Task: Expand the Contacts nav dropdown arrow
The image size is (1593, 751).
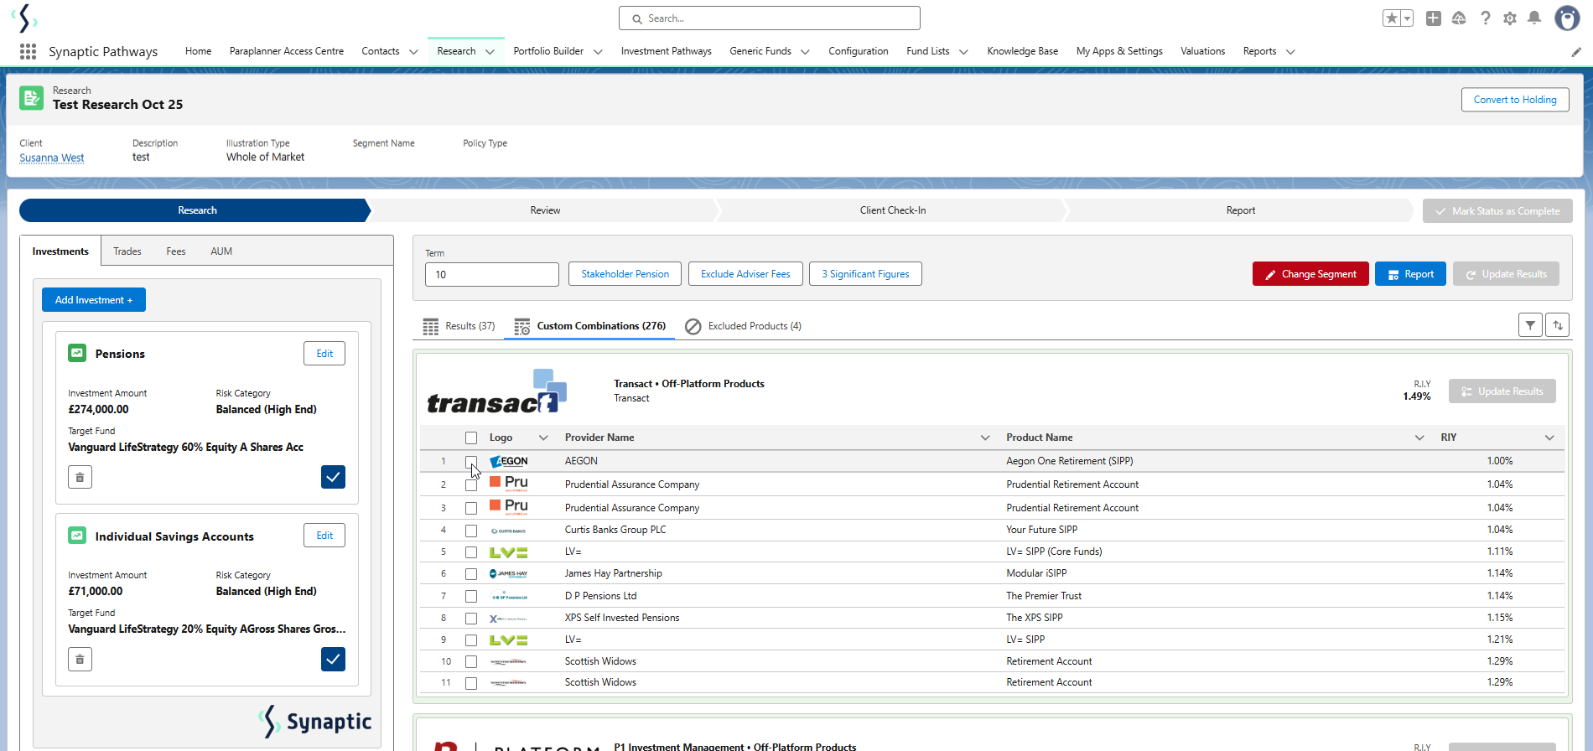Action: click(413, 52)
